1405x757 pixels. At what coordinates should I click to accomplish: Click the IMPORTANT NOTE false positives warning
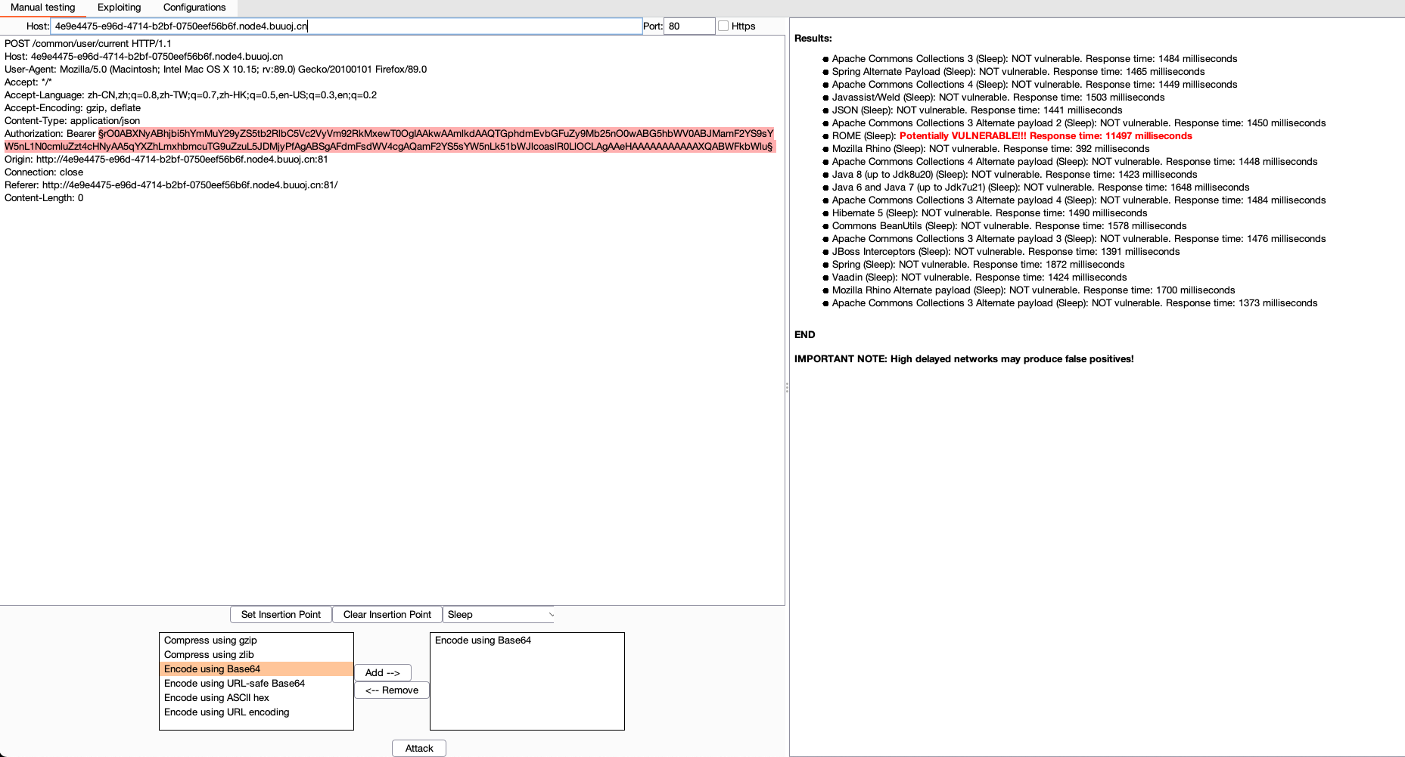tap(964, 359)
